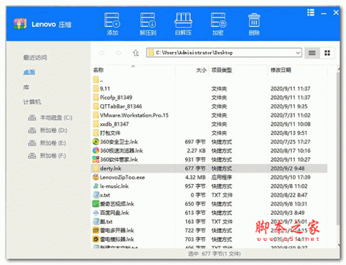Screen dimensions: 346x265
Task: Select 雷电模拟器.lnk file icon
Action: pos(96,240)
